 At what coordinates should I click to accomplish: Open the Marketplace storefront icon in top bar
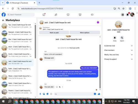click(80, 15)
